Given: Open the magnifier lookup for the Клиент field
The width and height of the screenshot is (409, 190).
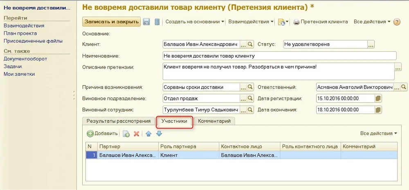Looking at the screenshot, I should pos(250,44).
